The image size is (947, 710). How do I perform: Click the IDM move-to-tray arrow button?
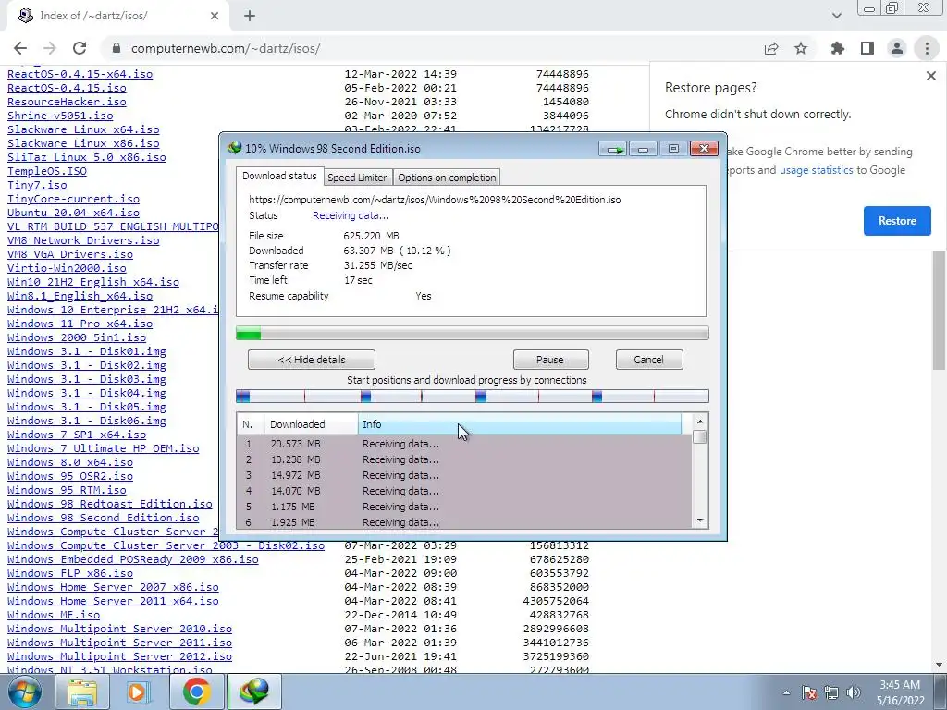pos(613,149)
